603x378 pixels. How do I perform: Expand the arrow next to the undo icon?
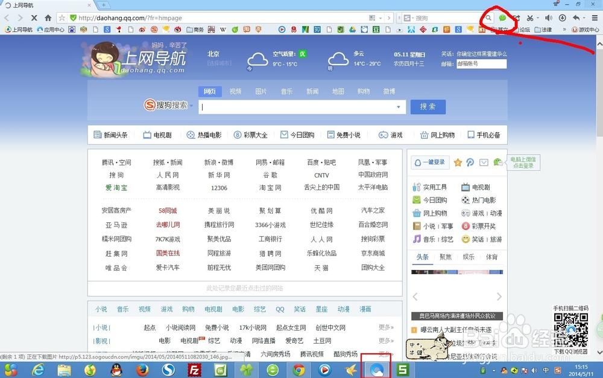[x=584, y=18]
